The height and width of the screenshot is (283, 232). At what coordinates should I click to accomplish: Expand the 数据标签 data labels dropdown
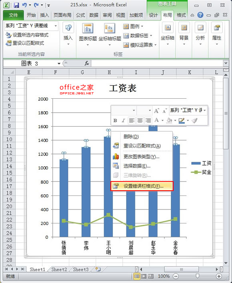click(151, 36)
